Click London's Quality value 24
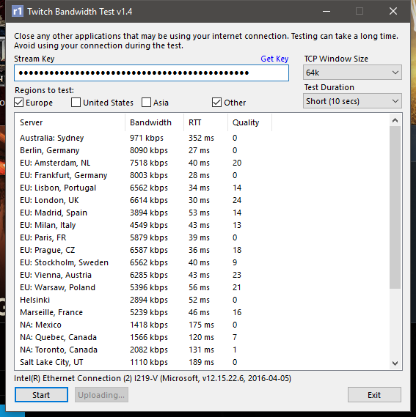416x417 pixels. pyautogui.click(x=237, y=200)
